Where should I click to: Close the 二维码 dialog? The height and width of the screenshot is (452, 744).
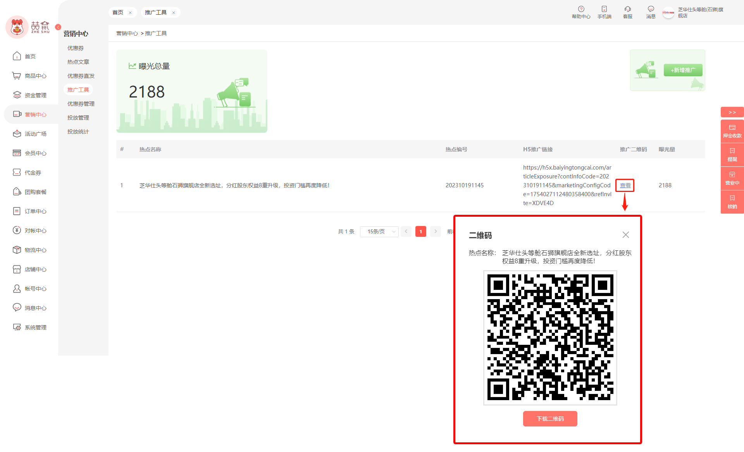tap(625, 235)
